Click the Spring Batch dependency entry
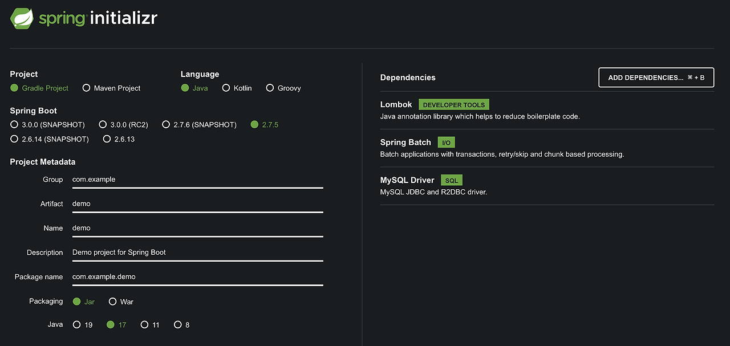The width and height of the screenshot is (730, 346). [547, 148]
